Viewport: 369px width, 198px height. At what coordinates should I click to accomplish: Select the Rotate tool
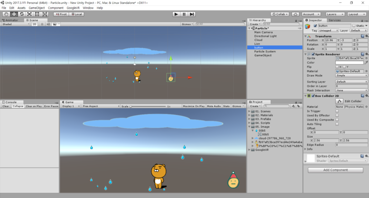[x=21, y=14]
